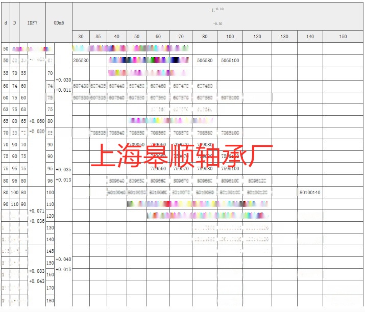Viewport: 365px width, 312px height.
Task: Select the L length column header 35
Action: pyautogui.click(x=98, y=37)
